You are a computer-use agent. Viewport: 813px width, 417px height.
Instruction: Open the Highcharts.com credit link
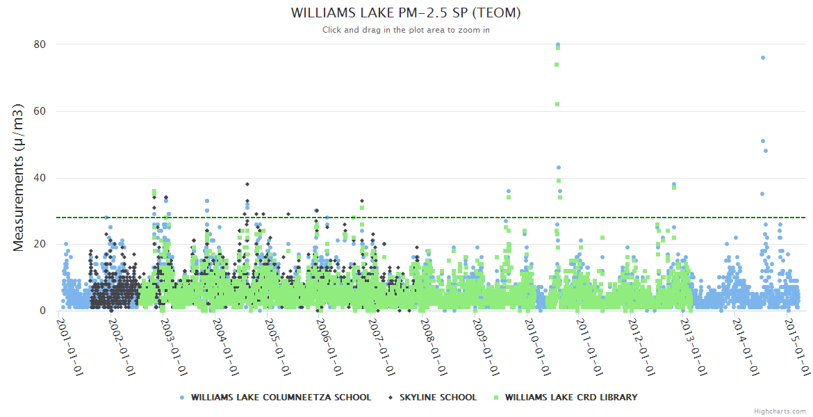pyautogui.click(x=780, y=411)
